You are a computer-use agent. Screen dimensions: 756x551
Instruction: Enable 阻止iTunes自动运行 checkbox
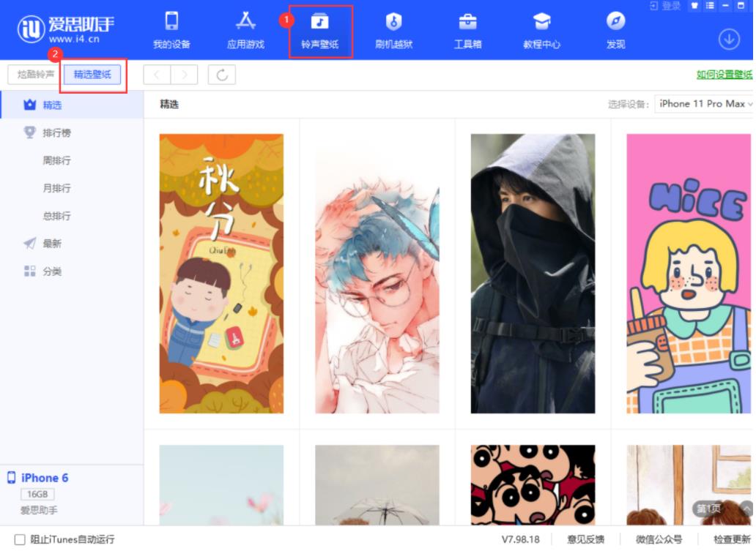(x=20, y=540)
